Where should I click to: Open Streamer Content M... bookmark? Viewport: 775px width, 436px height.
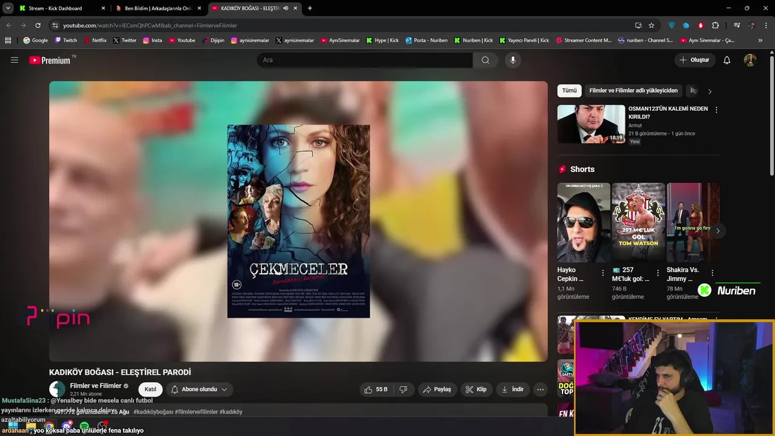click(583, 41)
